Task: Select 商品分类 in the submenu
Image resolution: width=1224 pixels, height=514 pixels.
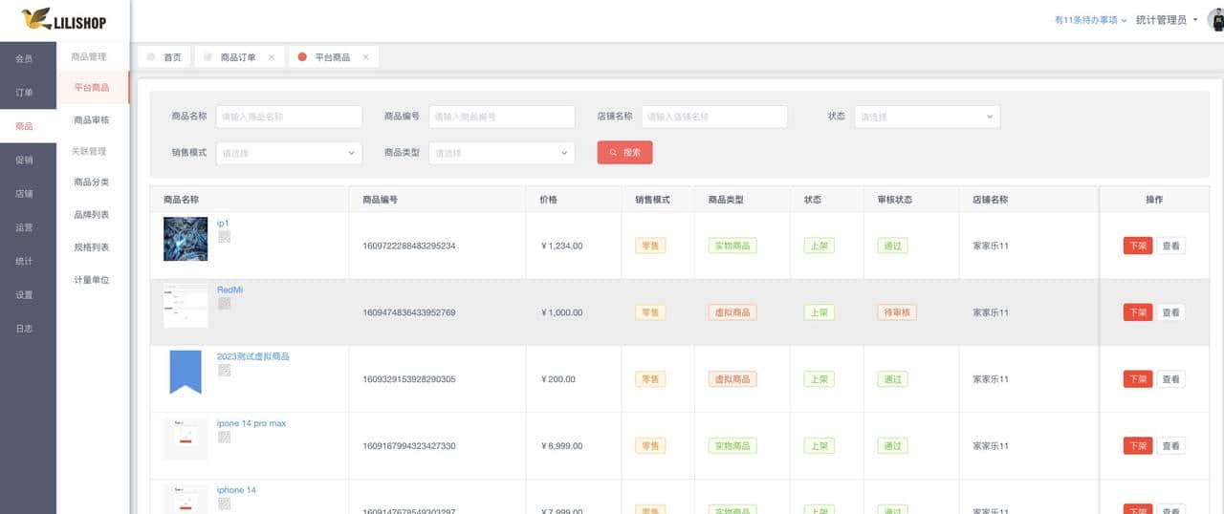Action: click(92, 182)
